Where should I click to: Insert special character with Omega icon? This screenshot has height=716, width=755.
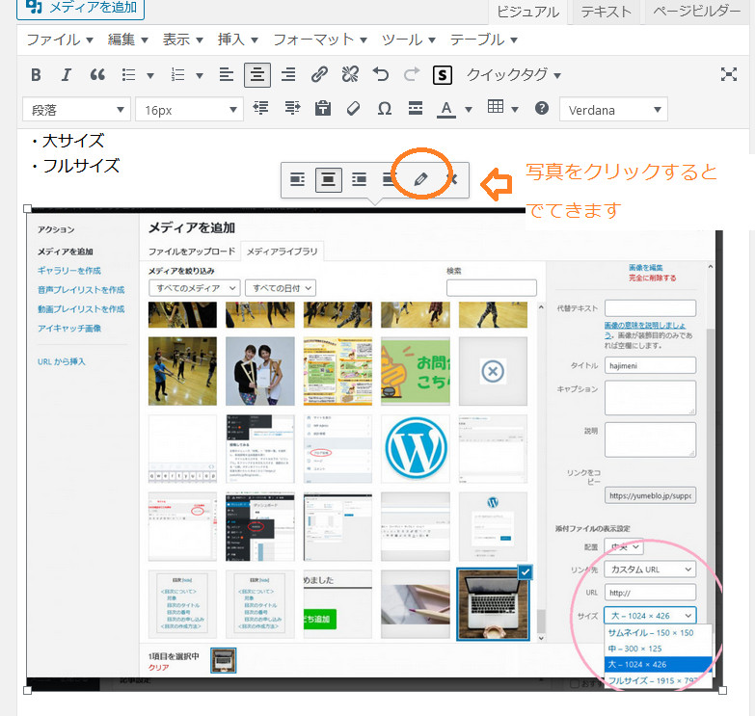tap(384, 109)
